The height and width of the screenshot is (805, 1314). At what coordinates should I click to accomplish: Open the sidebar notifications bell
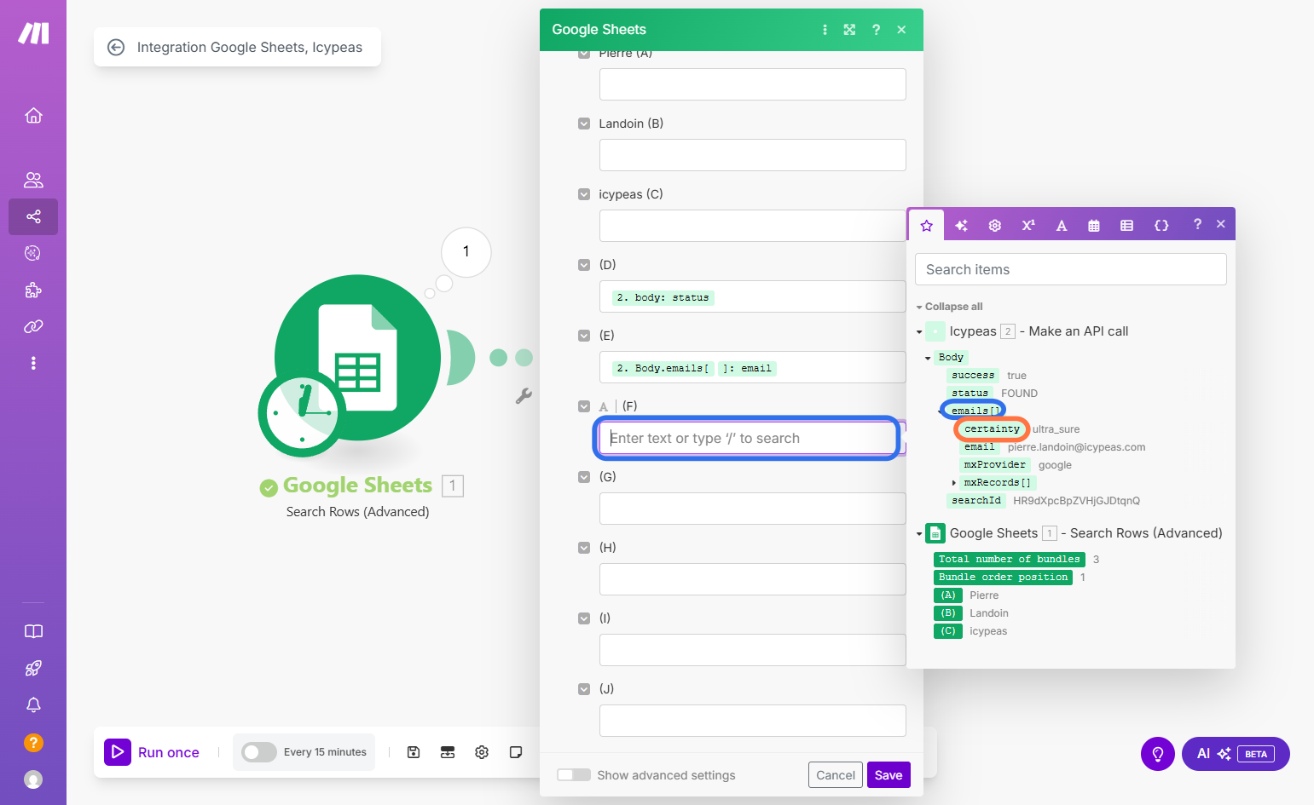(33, 705)
